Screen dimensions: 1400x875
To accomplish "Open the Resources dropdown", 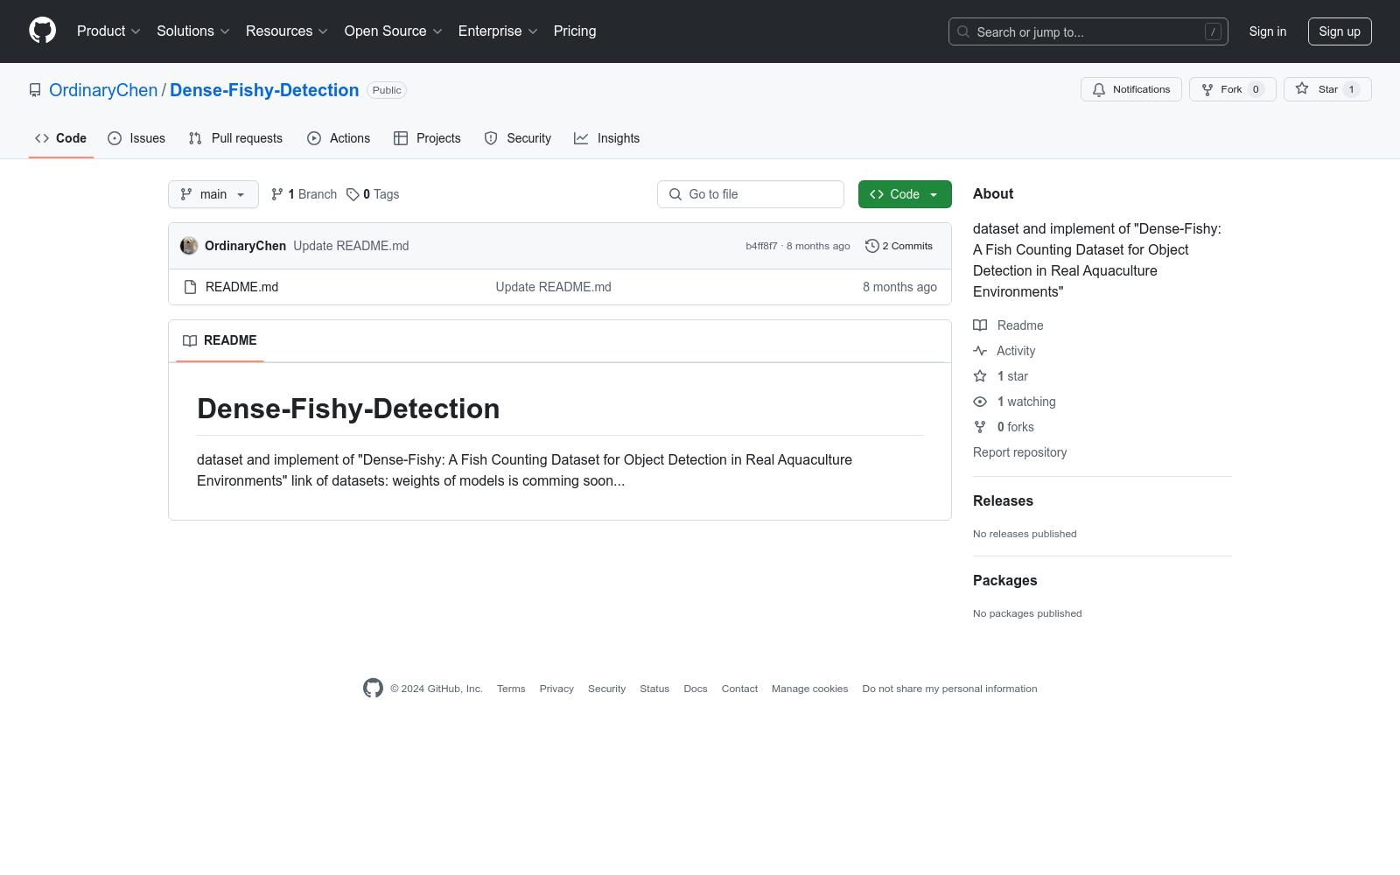I will pos(287,31).
